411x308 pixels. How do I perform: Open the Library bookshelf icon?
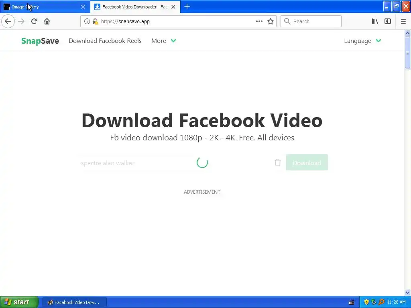click(375, 22)
